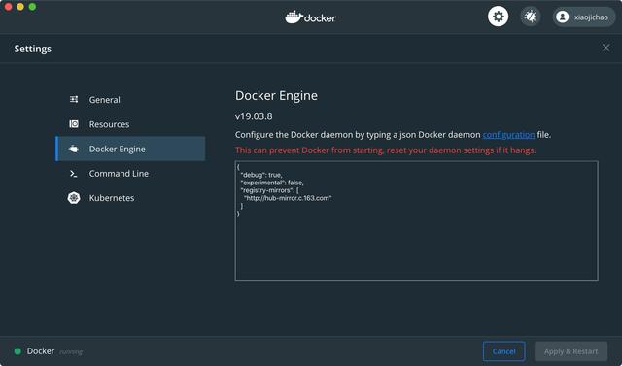Screen dimensions: 622x366
Task: Close the Settings panel with X
Action: coord(605,48)
